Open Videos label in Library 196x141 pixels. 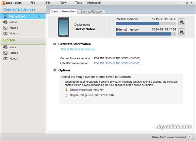pos(14,58)
